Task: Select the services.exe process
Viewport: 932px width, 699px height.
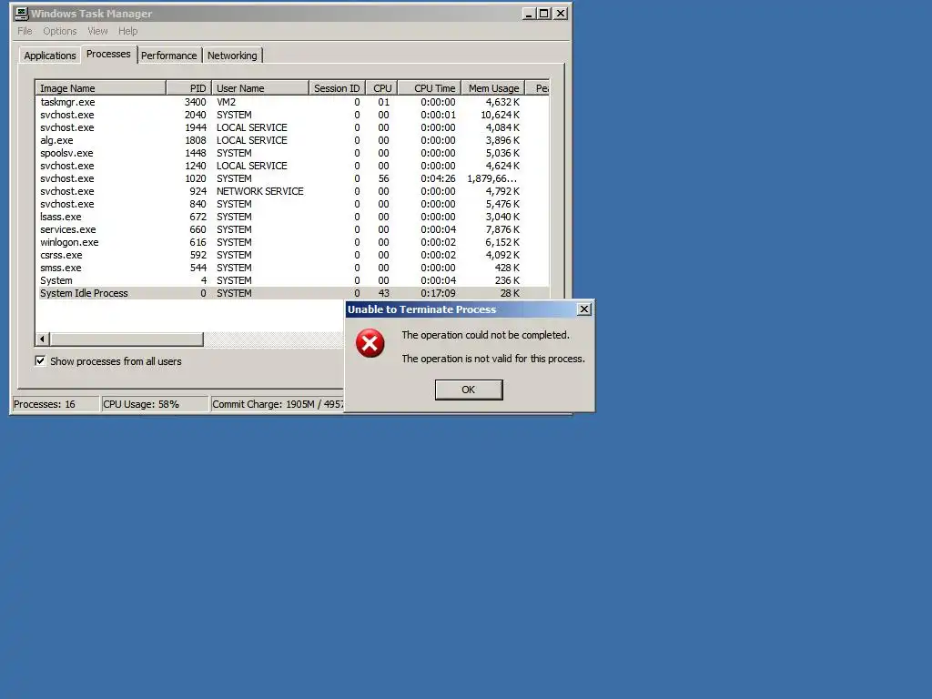Action: (x=292, y=229)
